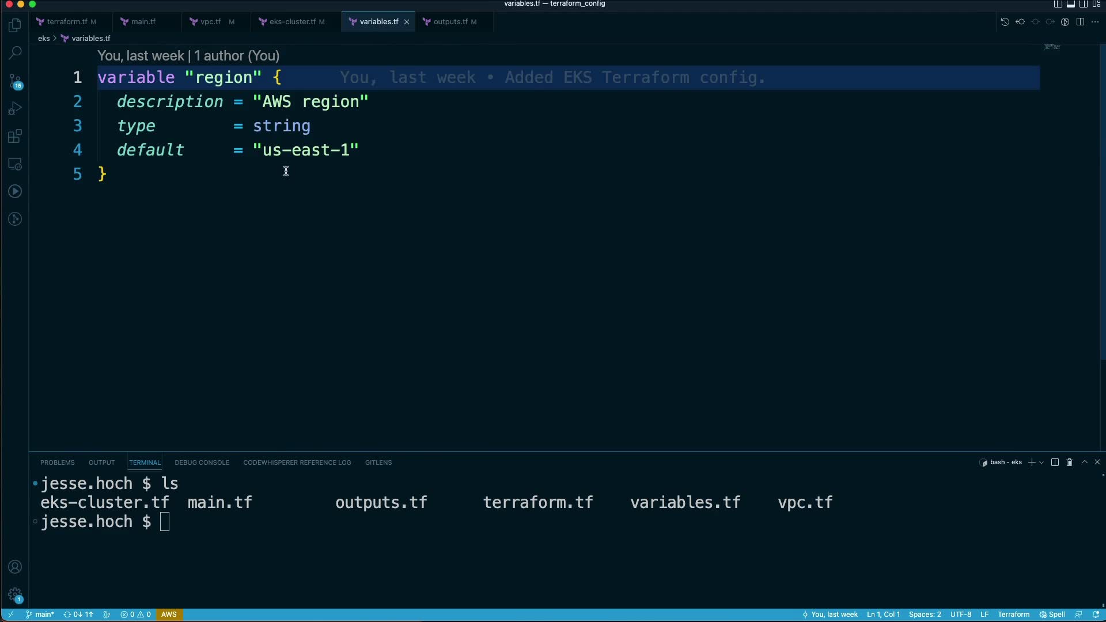This screenshot has width=1106, height=622.
Task: Switch to the PROBLEMS panel tab
Action: click(57, 462)
